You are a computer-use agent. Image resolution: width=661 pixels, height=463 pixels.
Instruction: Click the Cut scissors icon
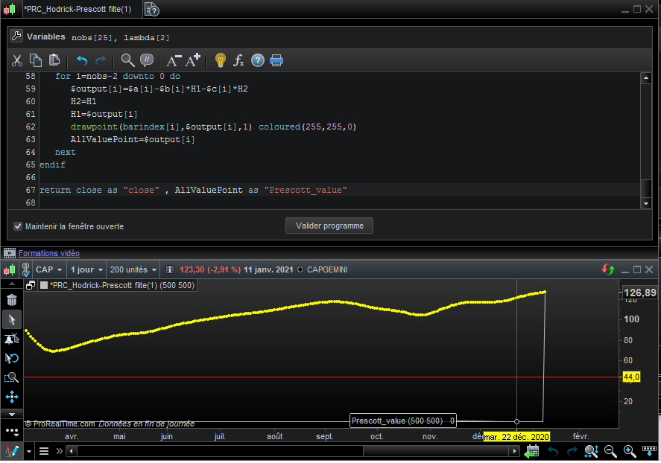(17, 60)
